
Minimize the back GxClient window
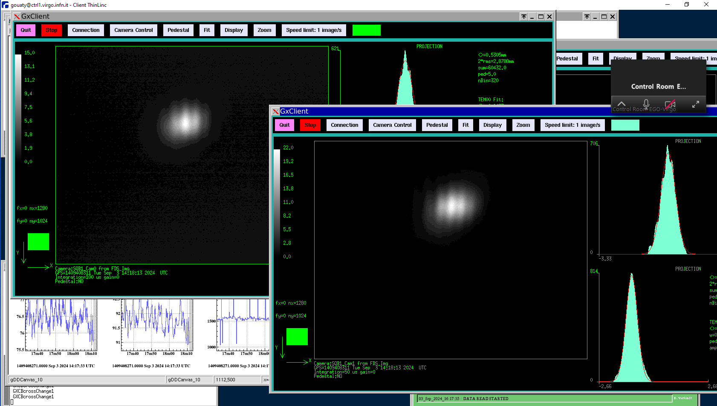tap(532, 17)
